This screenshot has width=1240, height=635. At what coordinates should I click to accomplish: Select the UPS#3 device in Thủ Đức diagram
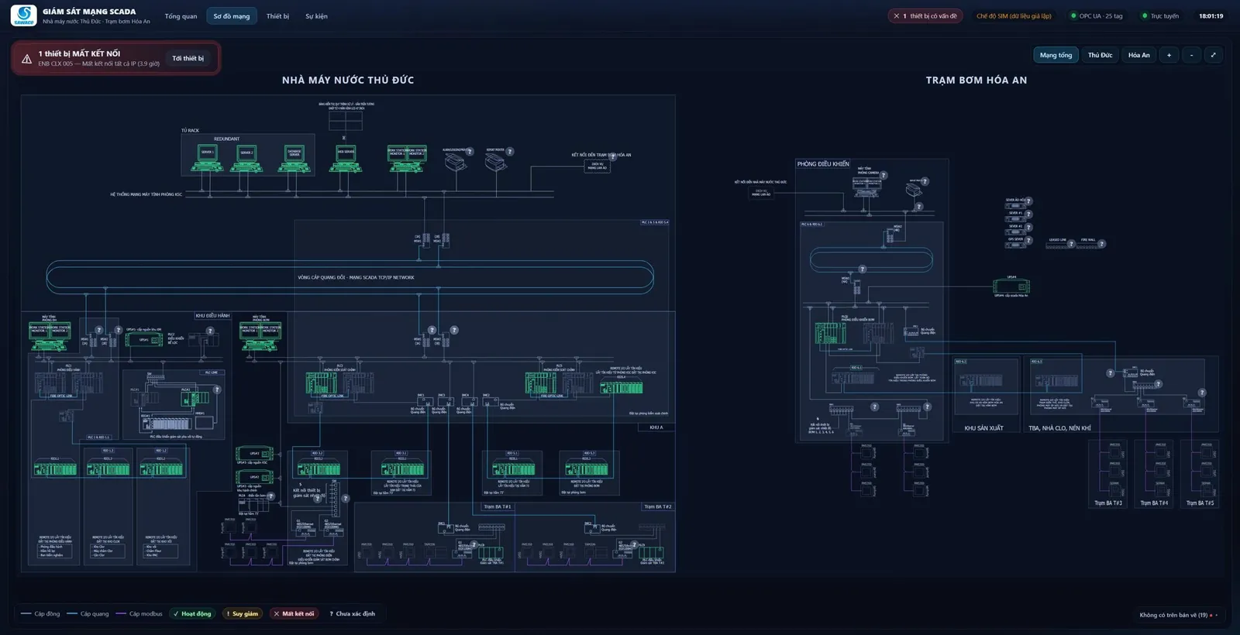point(255,454)
